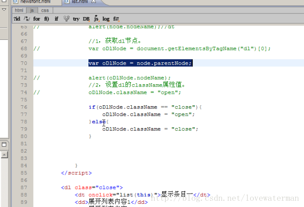Insert an if statement snippet
The width and height of the screenshot is (304, 207).
tap(57, 19)
